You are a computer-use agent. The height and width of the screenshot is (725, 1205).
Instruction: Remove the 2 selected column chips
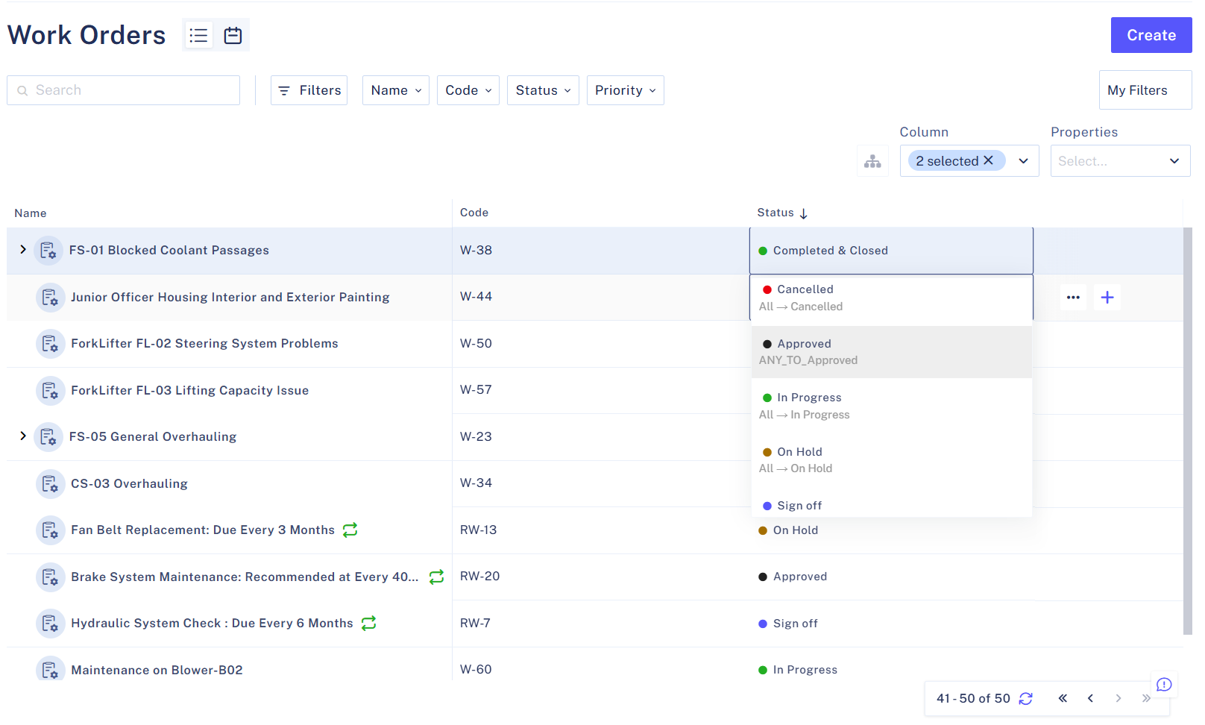(x=989, y=160)
